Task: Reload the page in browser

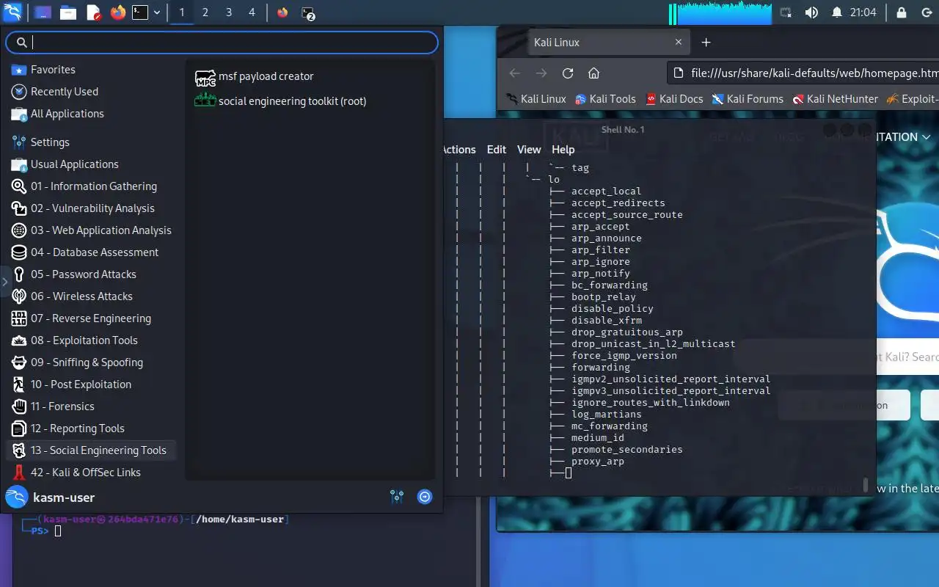Action: pos(568,73)
